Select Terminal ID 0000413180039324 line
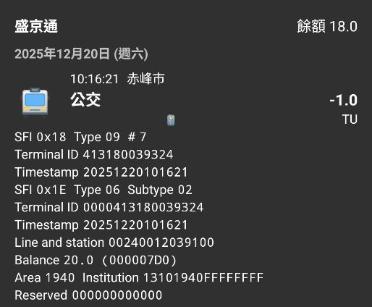372x307 pixels. point(109,207)
